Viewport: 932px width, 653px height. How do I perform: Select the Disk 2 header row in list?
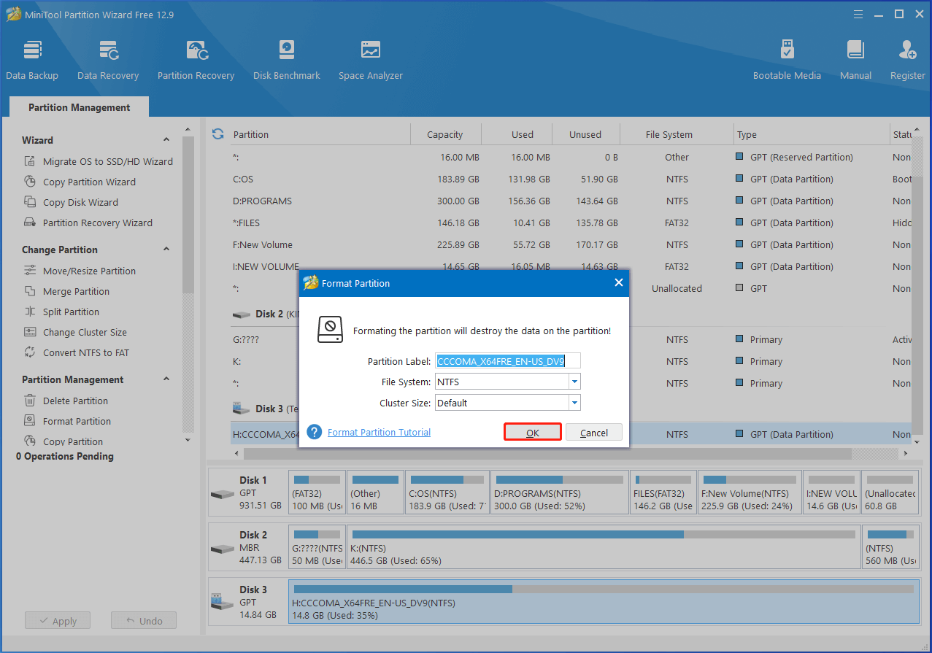click(x=571, y=314)
